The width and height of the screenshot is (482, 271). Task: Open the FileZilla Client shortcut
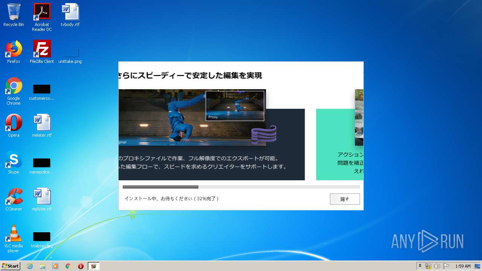coord(42,52)
